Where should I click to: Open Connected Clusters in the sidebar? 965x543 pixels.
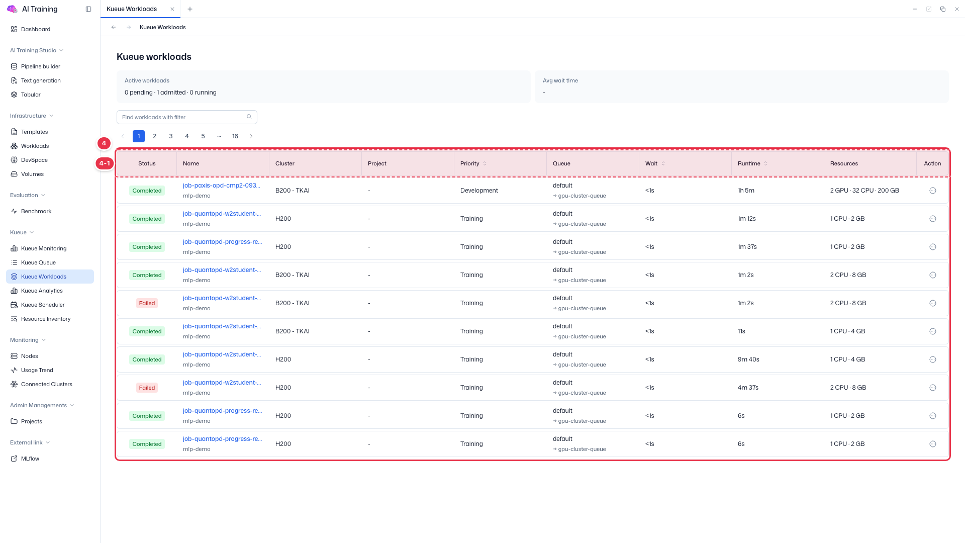pos(50,384)
